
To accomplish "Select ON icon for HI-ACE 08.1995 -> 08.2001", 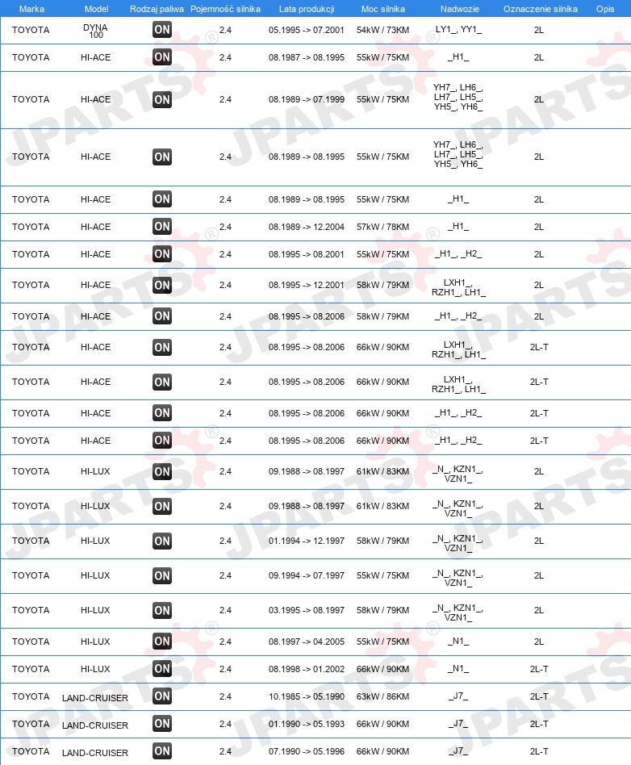I will 162,253.
